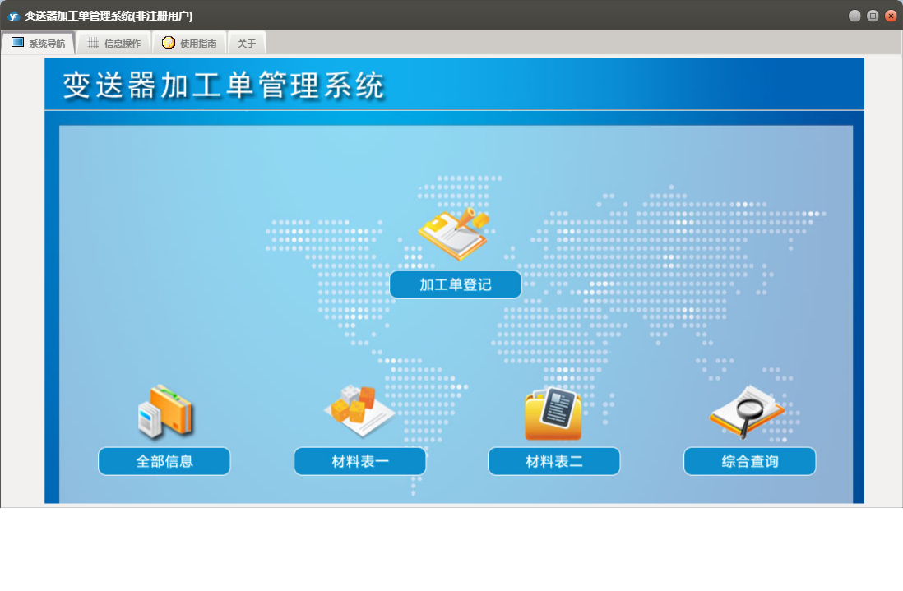The height and width of the screenshot is (591, 903).
Task: Click the orange cubes material table icon
Action: (359, 411)
